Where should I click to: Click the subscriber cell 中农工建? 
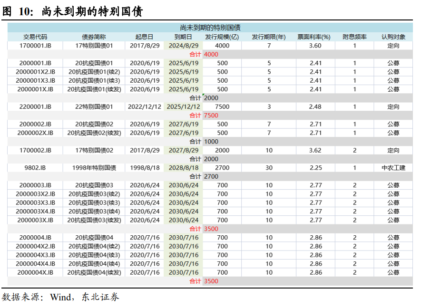pyautogui.click(x=393, y=168)
